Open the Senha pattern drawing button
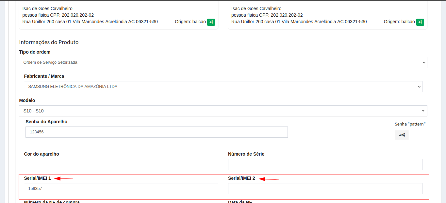Image resolution: width=446 pixels, height=203 pixels. coord(402,135)
